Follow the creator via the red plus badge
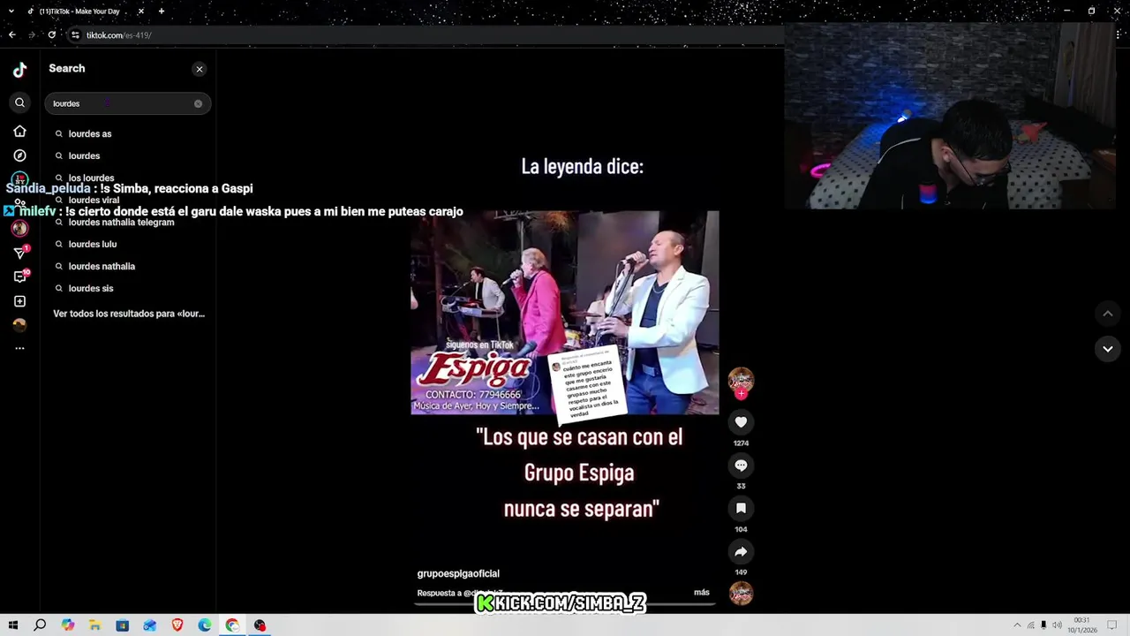This screenshot has height=636, width=1130. [x=741, y=394]
